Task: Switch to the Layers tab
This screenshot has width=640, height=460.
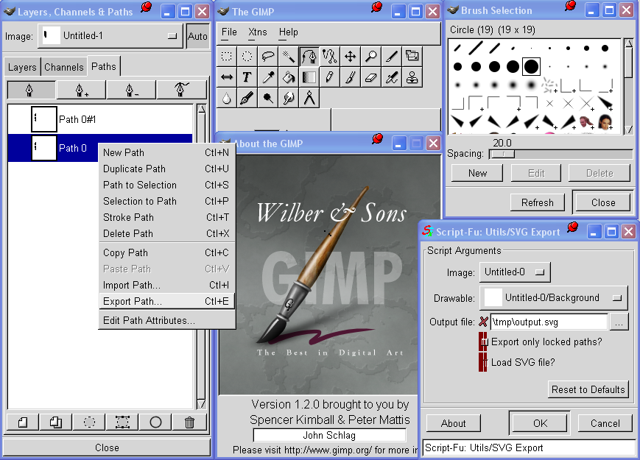Action: (22, 67)
